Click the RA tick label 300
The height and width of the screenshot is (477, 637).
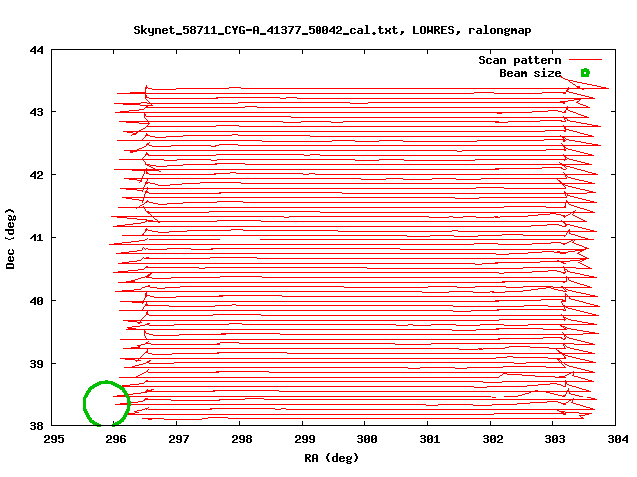pos(367,439)
